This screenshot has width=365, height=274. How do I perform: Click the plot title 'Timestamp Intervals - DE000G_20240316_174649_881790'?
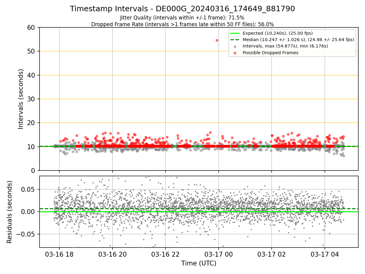pyautogui.click(x=182, y=9)
